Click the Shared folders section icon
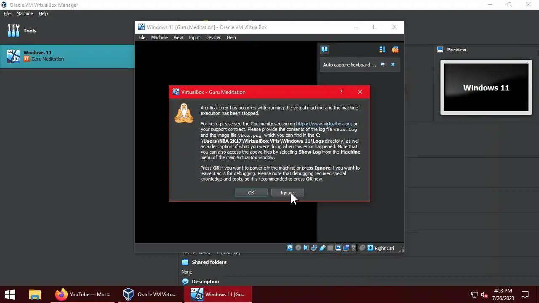Viewport: 539px width, 303px height. pos(185,262)
